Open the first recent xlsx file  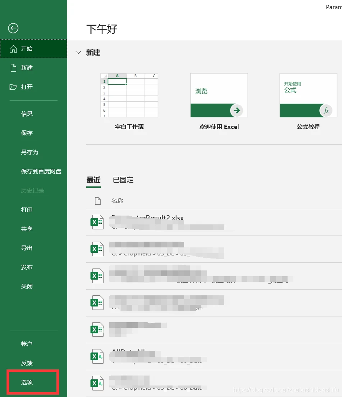[x=214, y=222]
